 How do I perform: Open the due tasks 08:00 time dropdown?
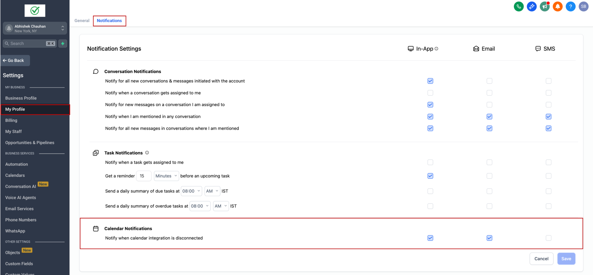pos(191,191)
